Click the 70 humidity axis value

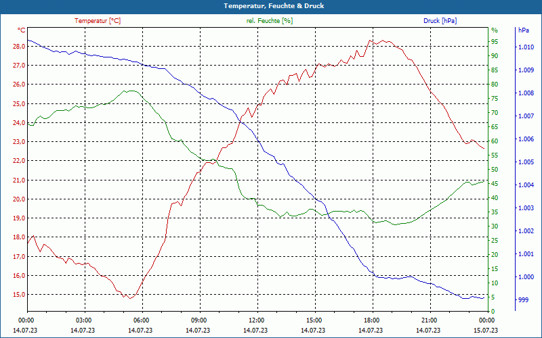coord(495,113)
